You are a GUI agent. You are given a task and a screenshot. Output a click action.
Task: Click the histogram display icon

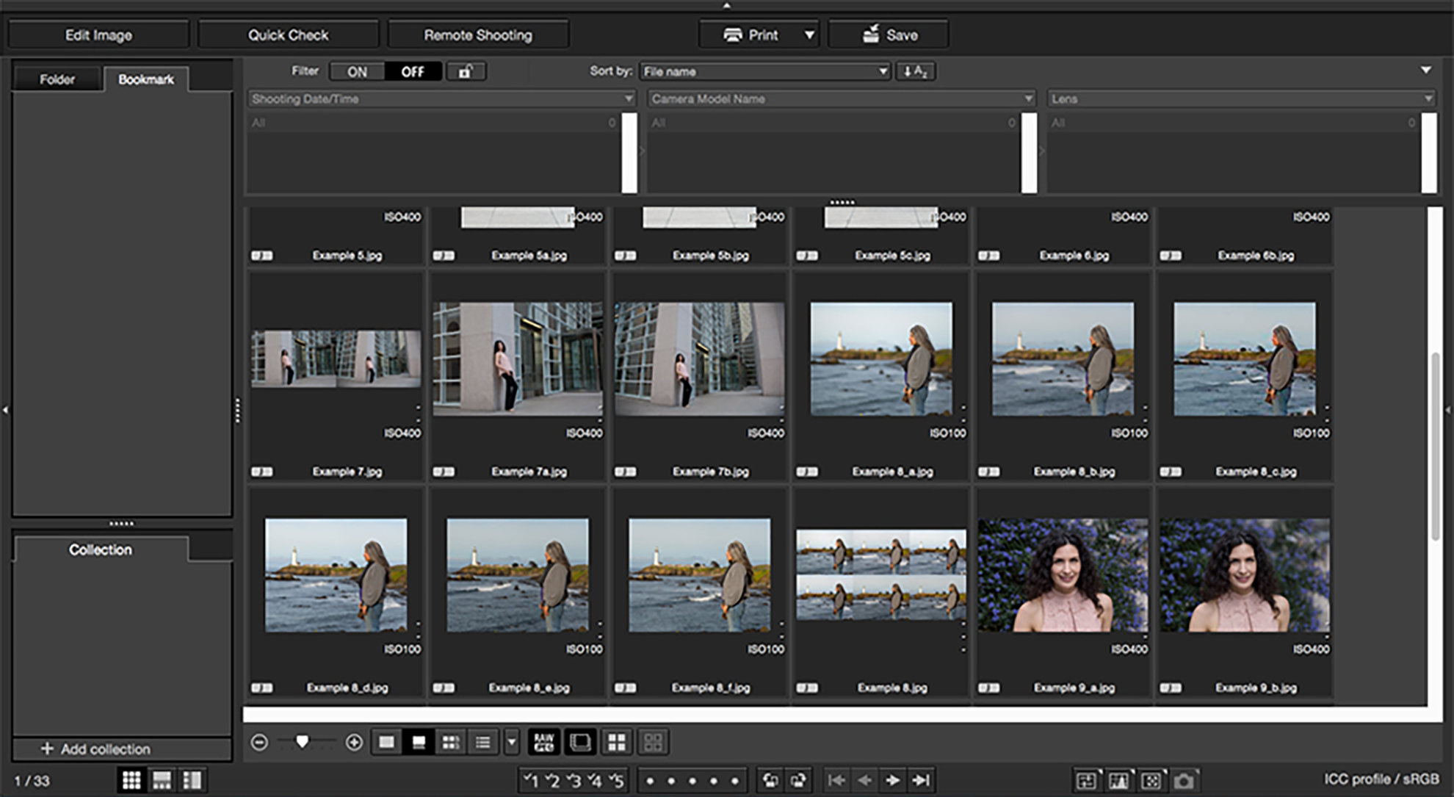[x=1118, y=780]
